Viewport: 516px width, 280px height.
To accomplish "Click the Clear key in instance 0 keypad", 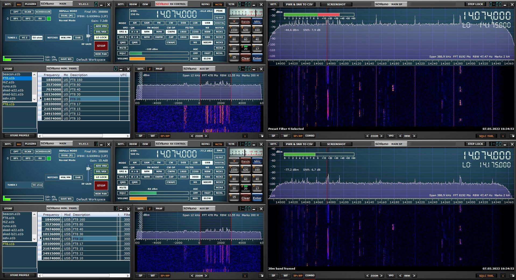I will tap(246, 58).
